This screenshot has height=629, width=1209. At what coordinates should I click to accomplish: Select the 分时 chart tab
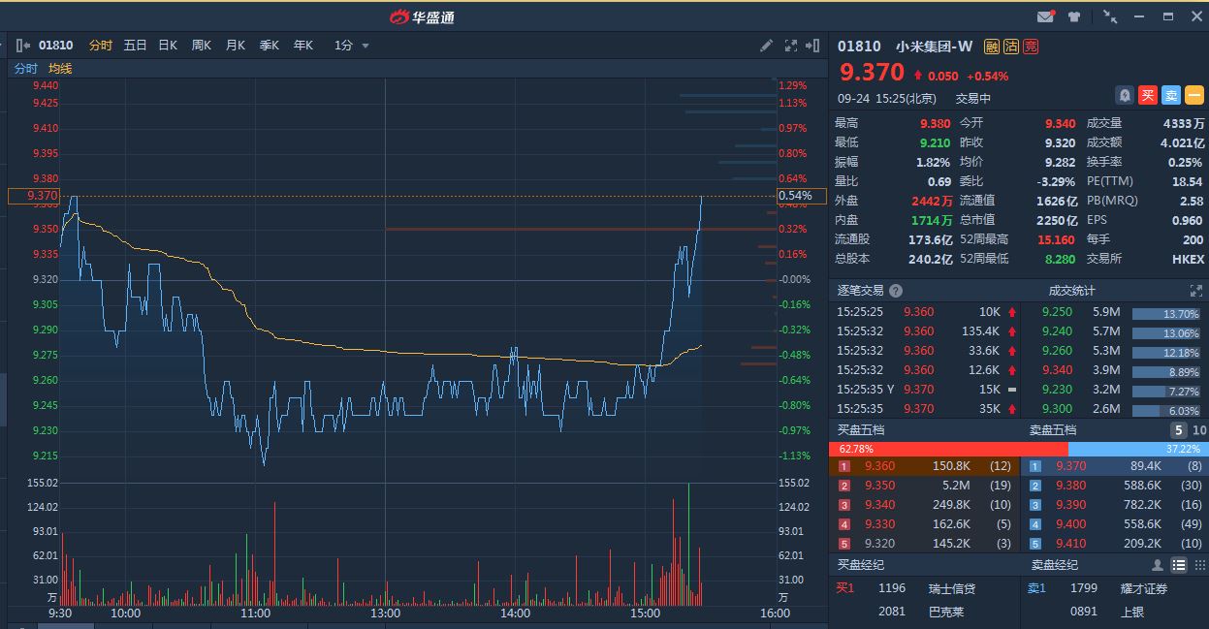[101, 46]
